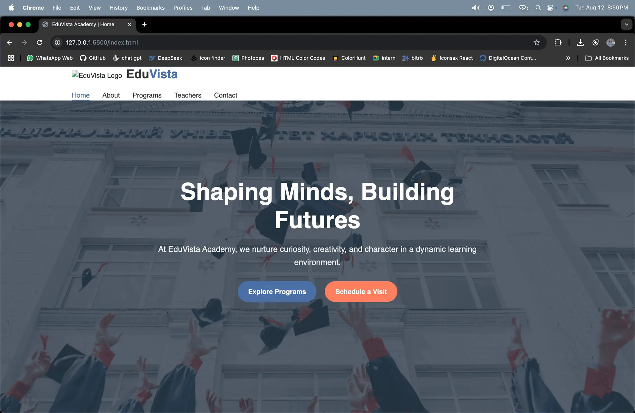Expand the hidden bookmarks chevron

568,58
